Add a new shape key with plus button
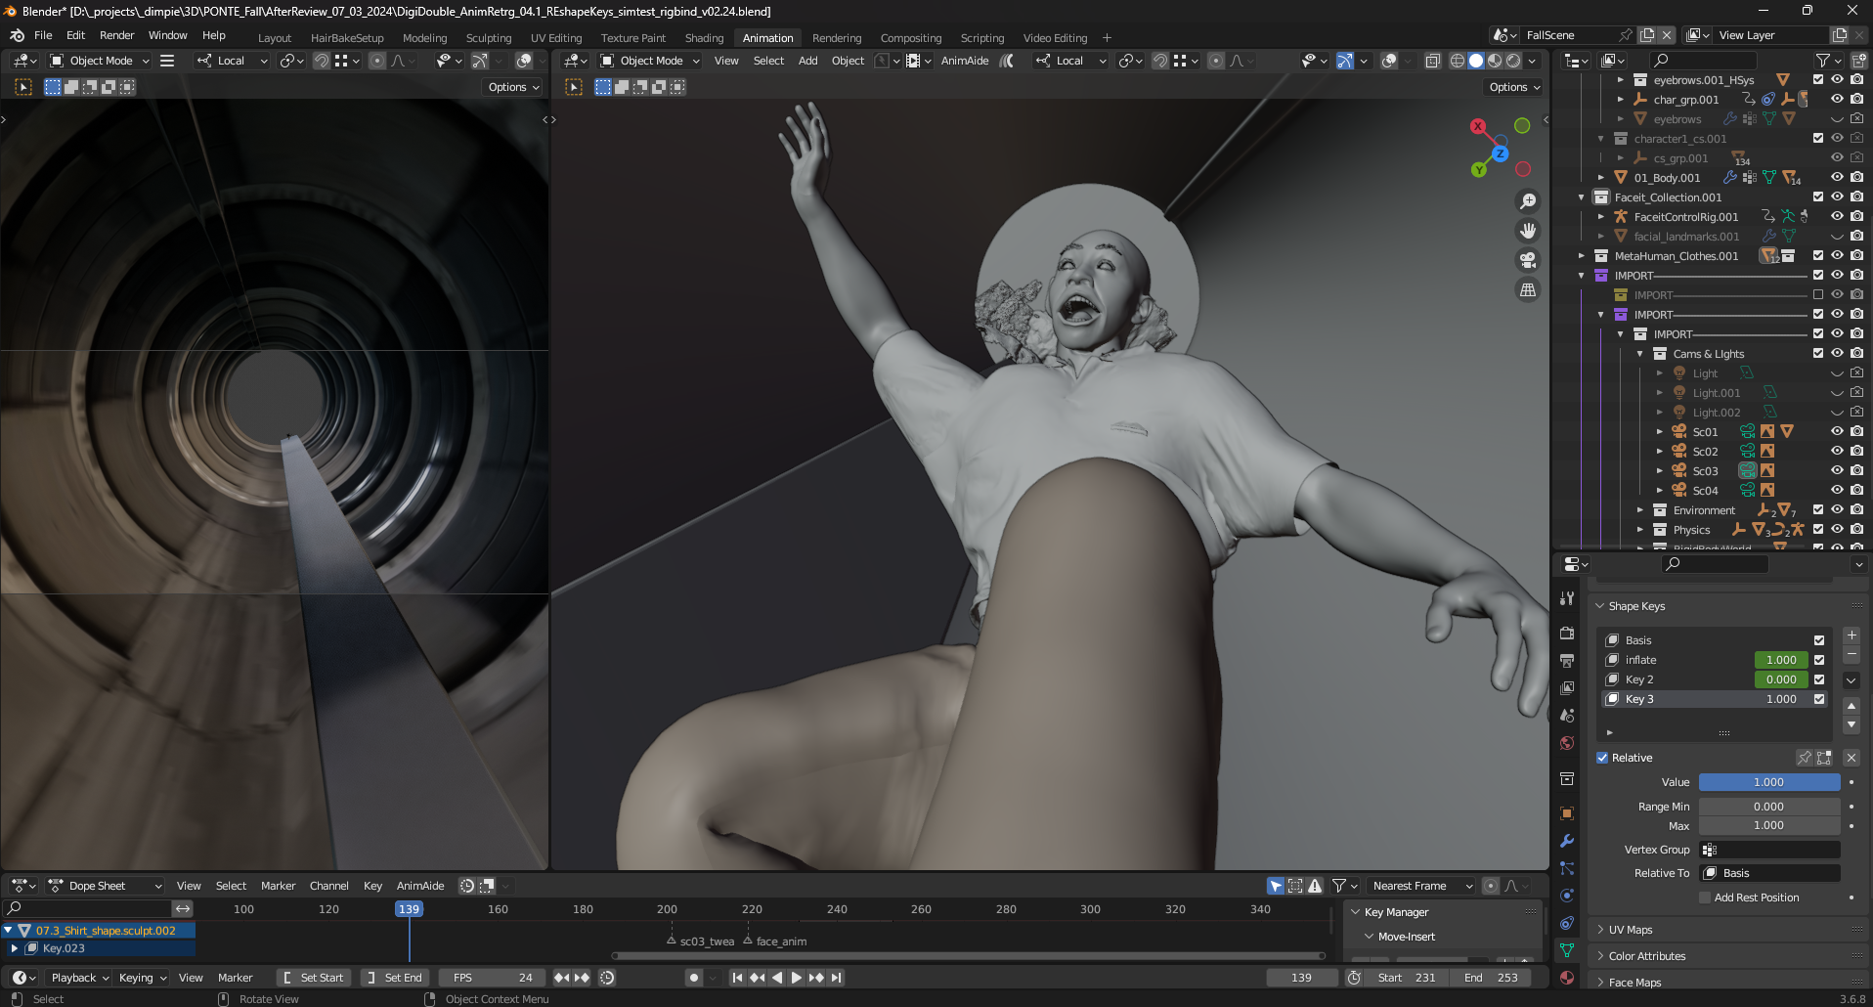Image resolution: width=1873 pixels, height=1007 pixels. pos(1851,635)
